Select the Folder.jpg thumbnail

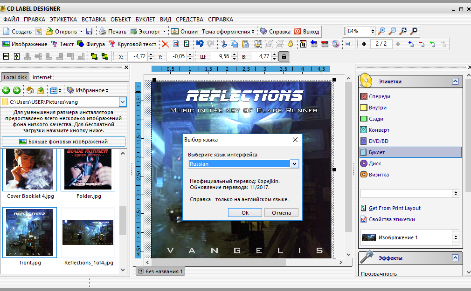click(88, 169)
